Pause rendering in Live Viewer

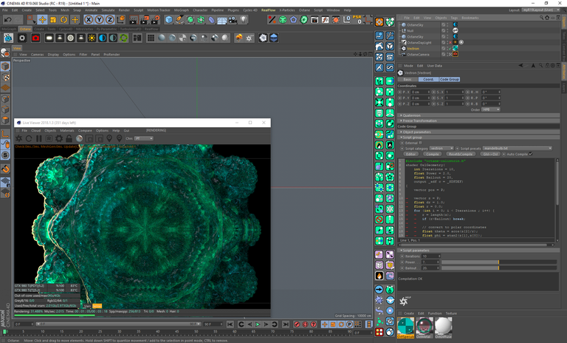tap(39, 138)
